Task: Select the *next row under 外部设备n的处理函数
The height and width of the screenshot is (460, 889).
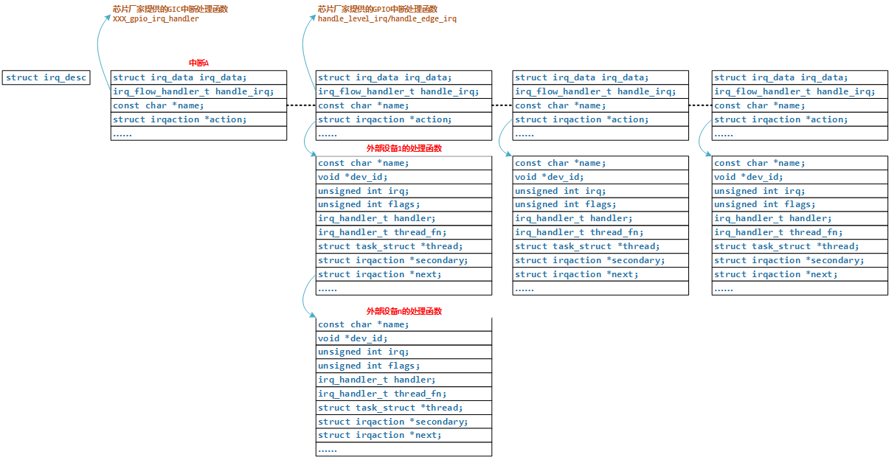Action: [x=404, y=435]
